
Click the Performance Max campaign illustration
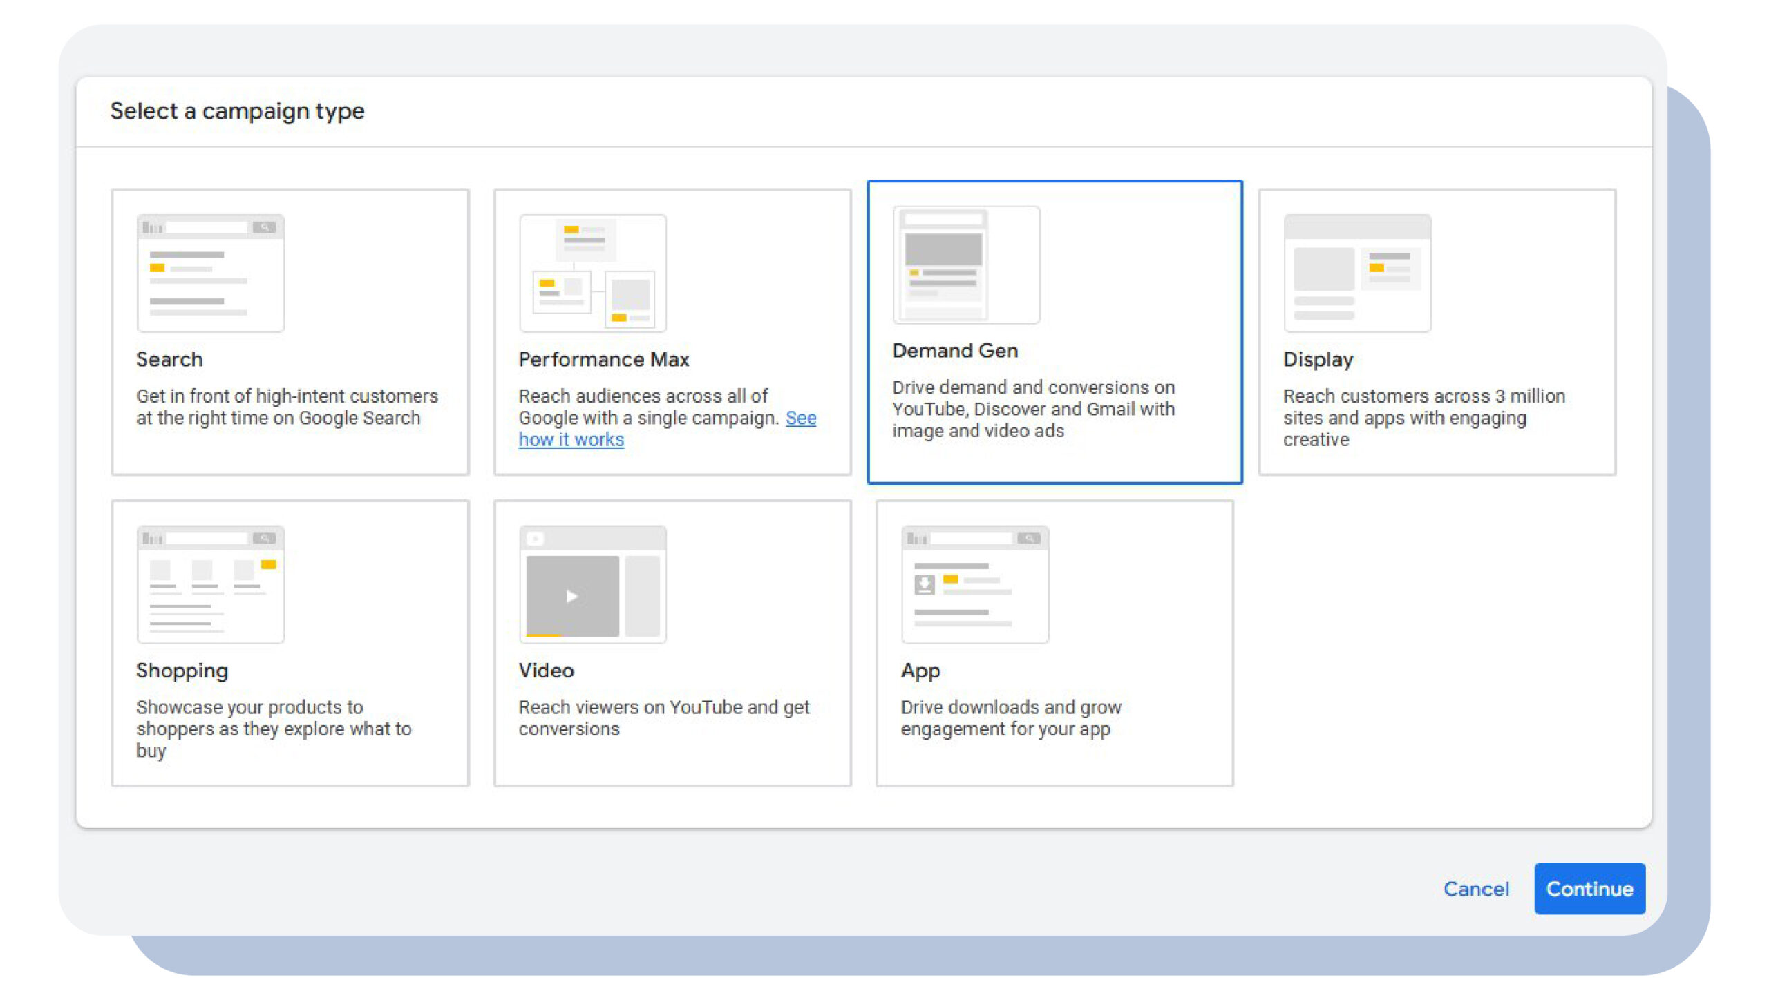pyautogui.click(x=593, y=273)
